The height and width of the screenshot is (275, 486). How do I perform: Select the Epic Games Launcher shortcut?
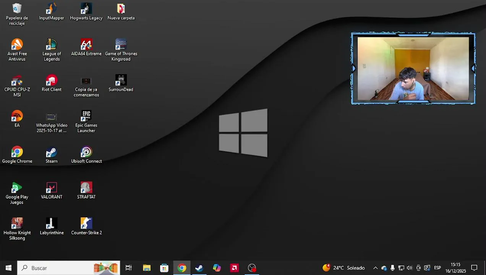pyautogui.click(x=86, y=122)
